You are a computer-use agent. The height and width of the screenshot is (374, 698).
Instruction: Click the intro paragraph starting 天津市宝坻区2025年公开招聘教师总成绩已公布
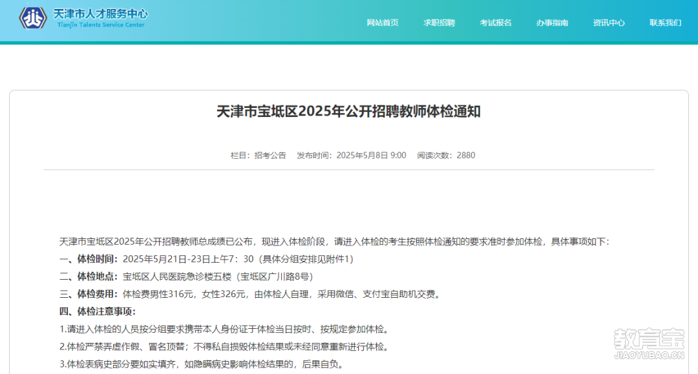coord(334,242)
